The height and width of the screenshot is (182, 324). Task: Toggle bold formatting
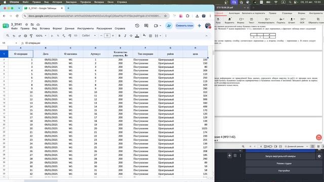pyautogui.click(x=119, y=36)
